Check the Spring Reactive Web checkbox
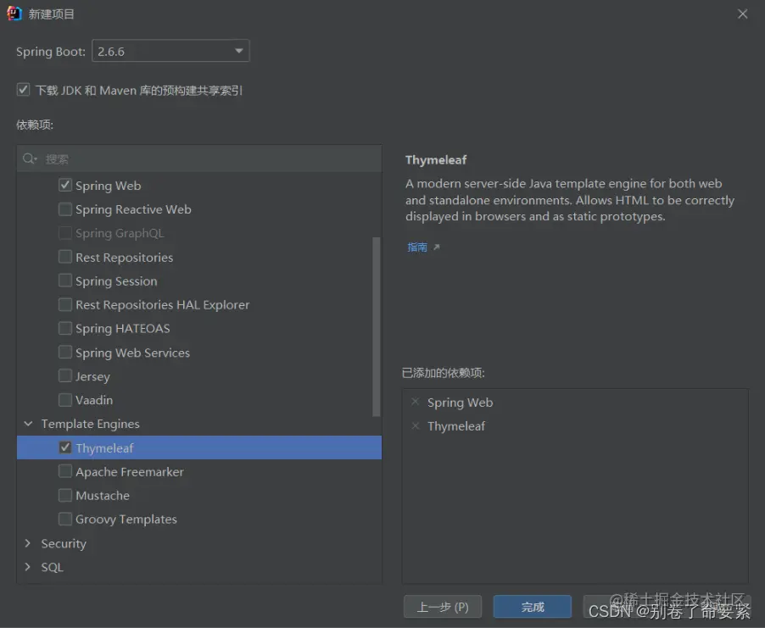This screenshot has height=628, width=765. (x=65, y=209)
